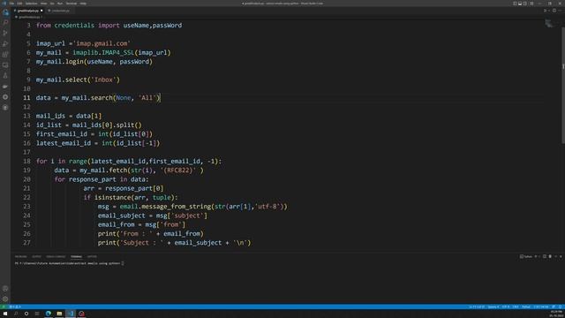Expand the run button dropdown arrow
This screenshot has height=318, width=565.
point(549,11)
